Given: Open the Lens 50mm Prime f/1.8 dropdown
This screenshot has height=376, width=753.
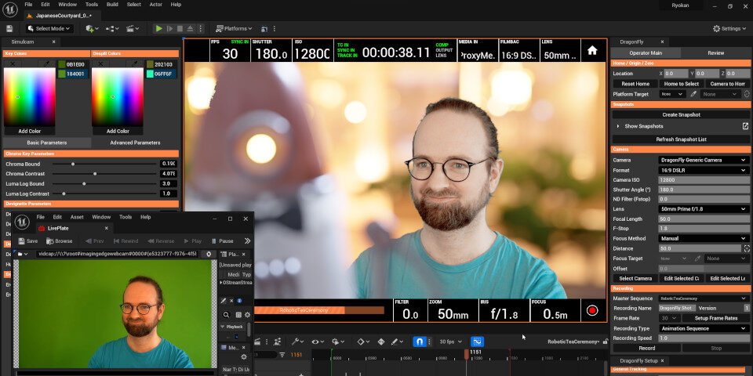Looking at the screenshot, I should [x=703, y=209].
